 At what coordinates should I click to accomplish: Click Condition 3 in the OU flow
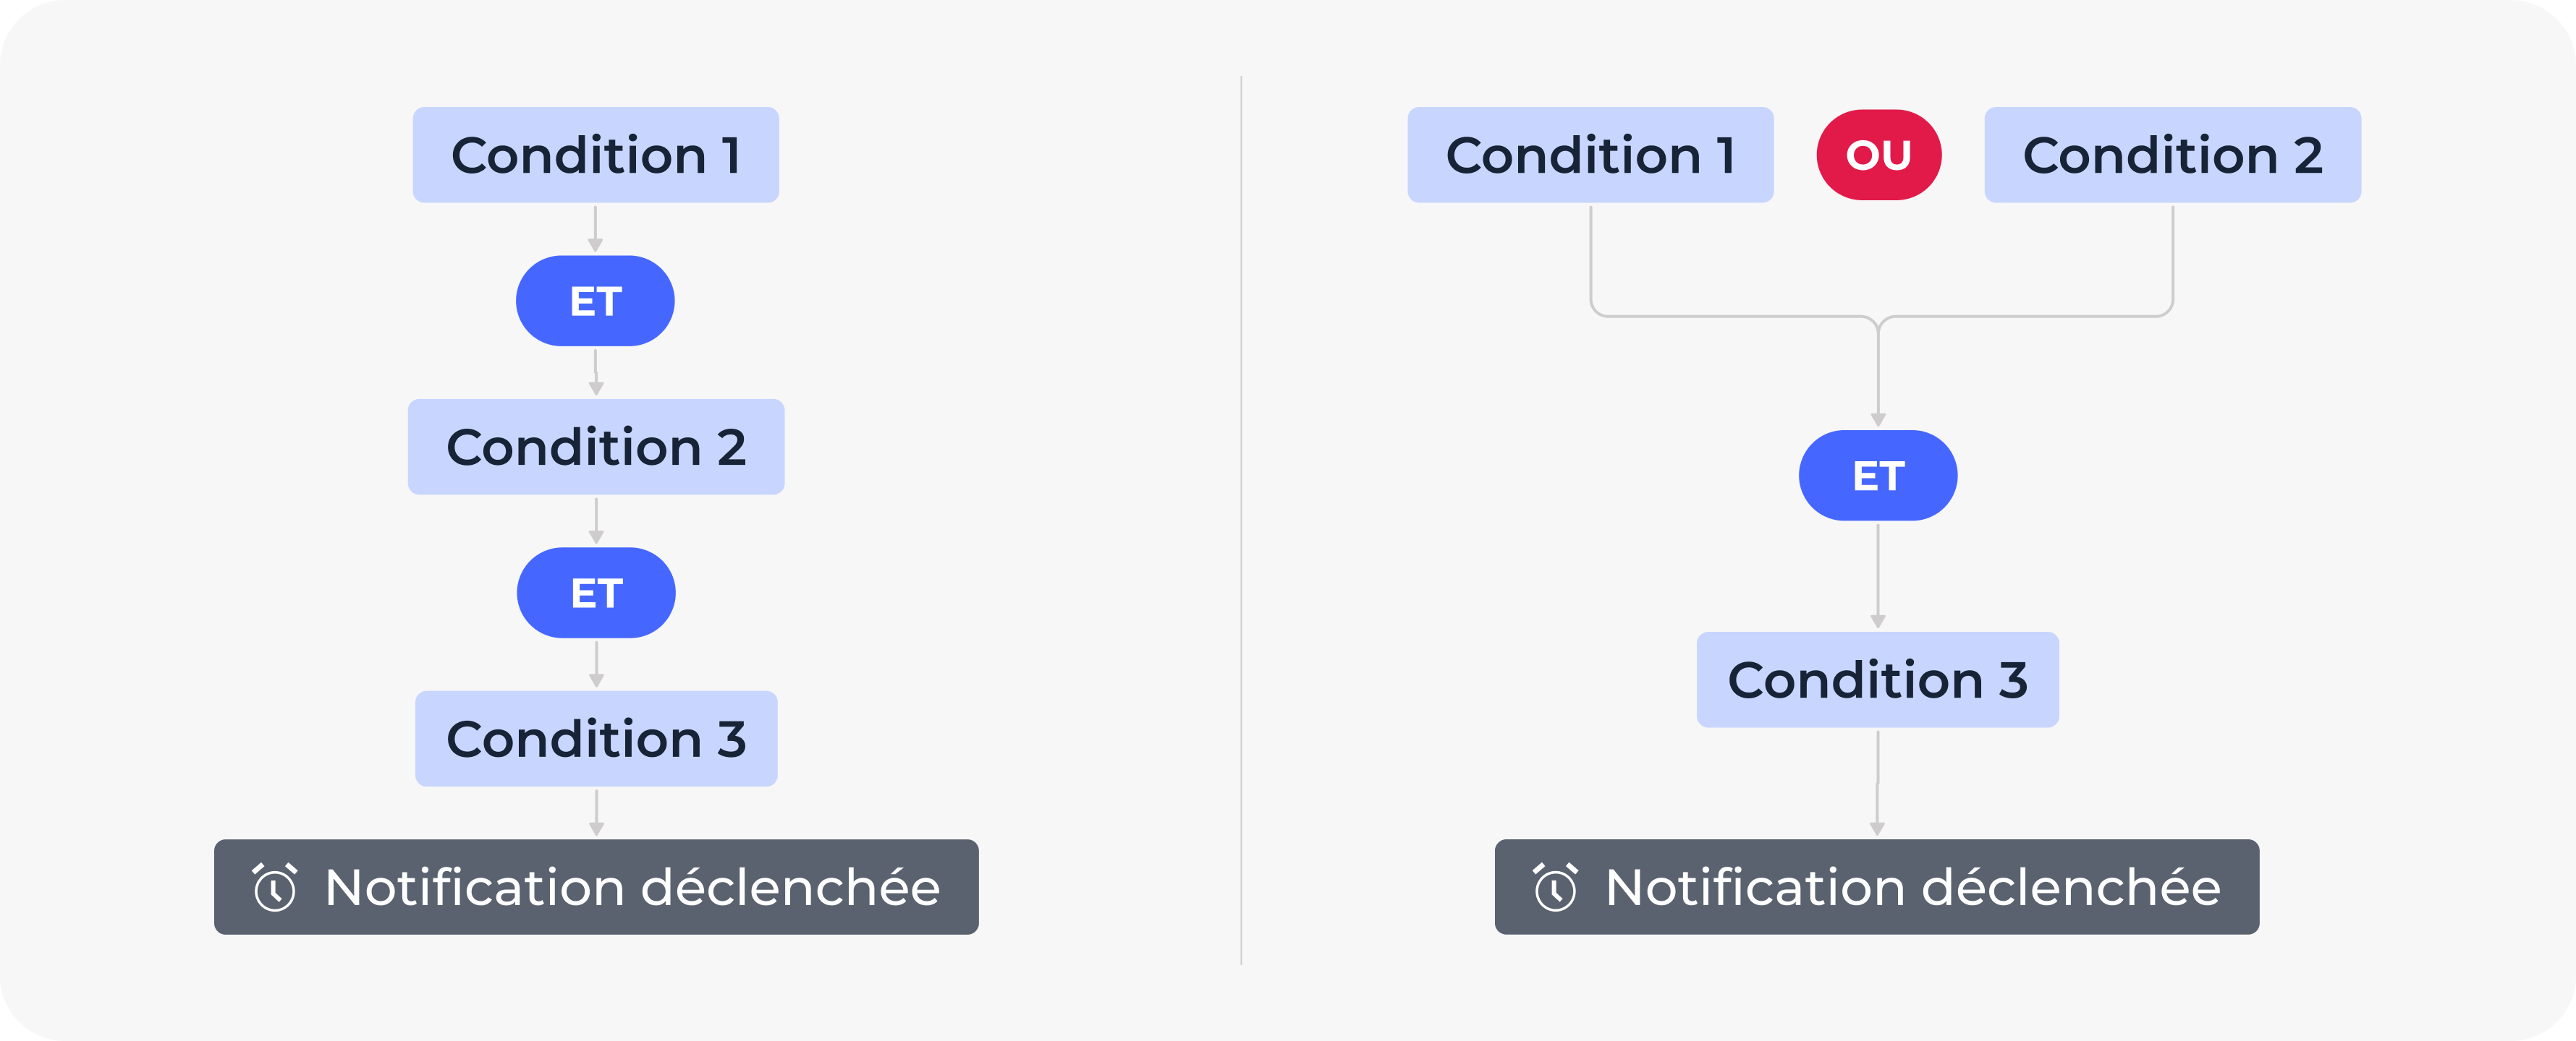[x=1877, y=680]
